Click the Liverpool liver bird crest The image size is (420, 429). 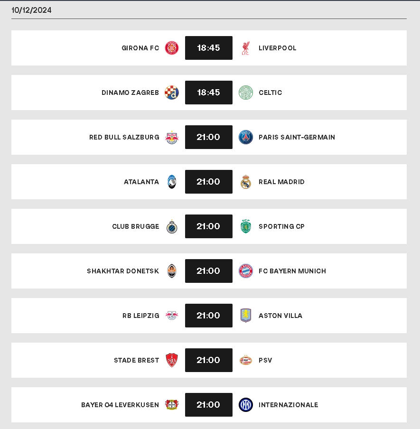tap(245, 48)
